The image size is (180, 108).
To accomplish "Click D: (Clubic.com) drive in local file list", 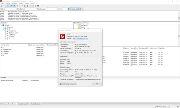I will coord(7,49).
